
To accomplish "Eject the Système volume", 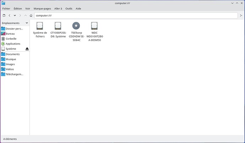I will (x=27, y=49).
